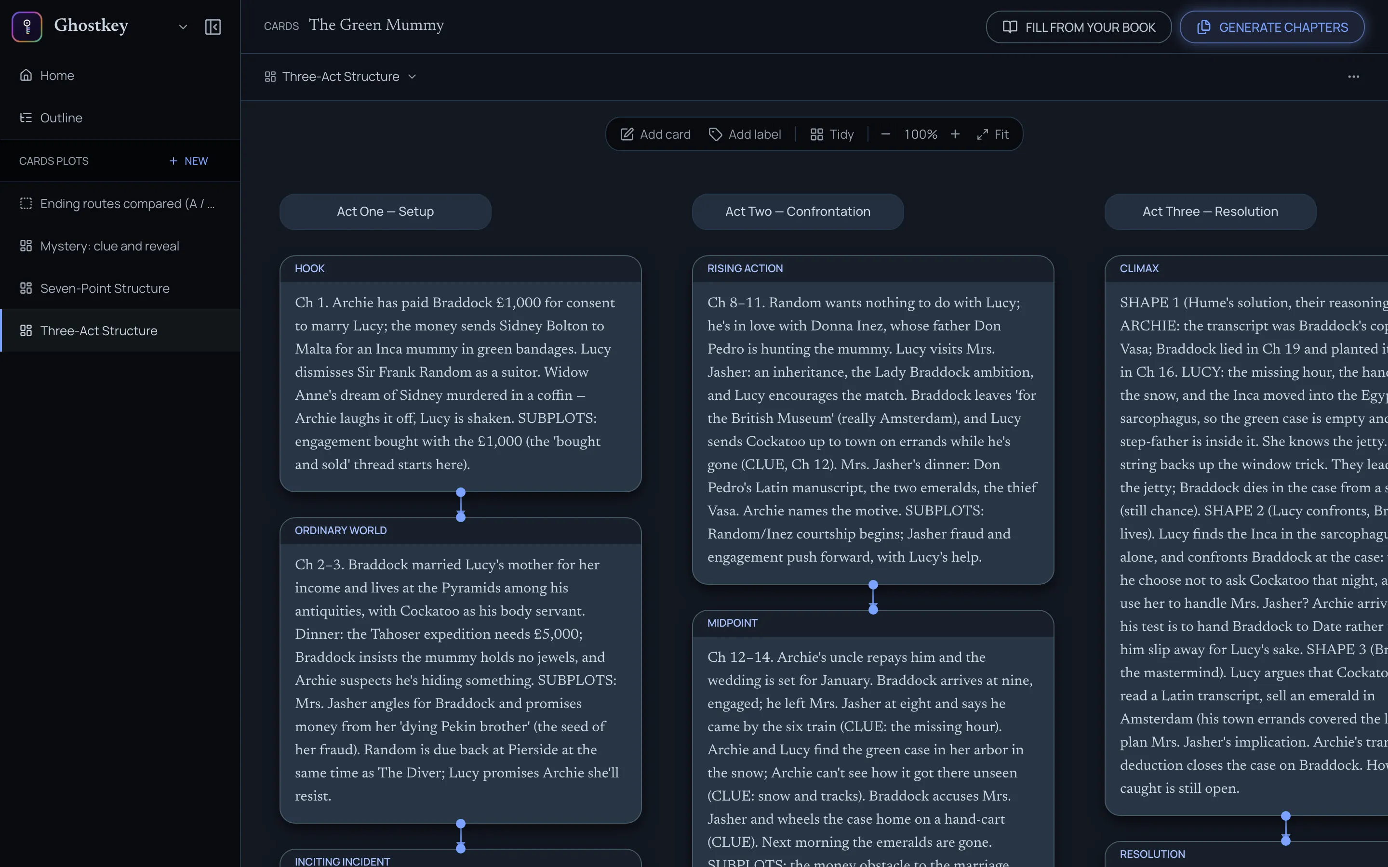This screenshot has width=1388, height=867.
Task: Click the MIDPOINT card header
Action: [873, 623]
